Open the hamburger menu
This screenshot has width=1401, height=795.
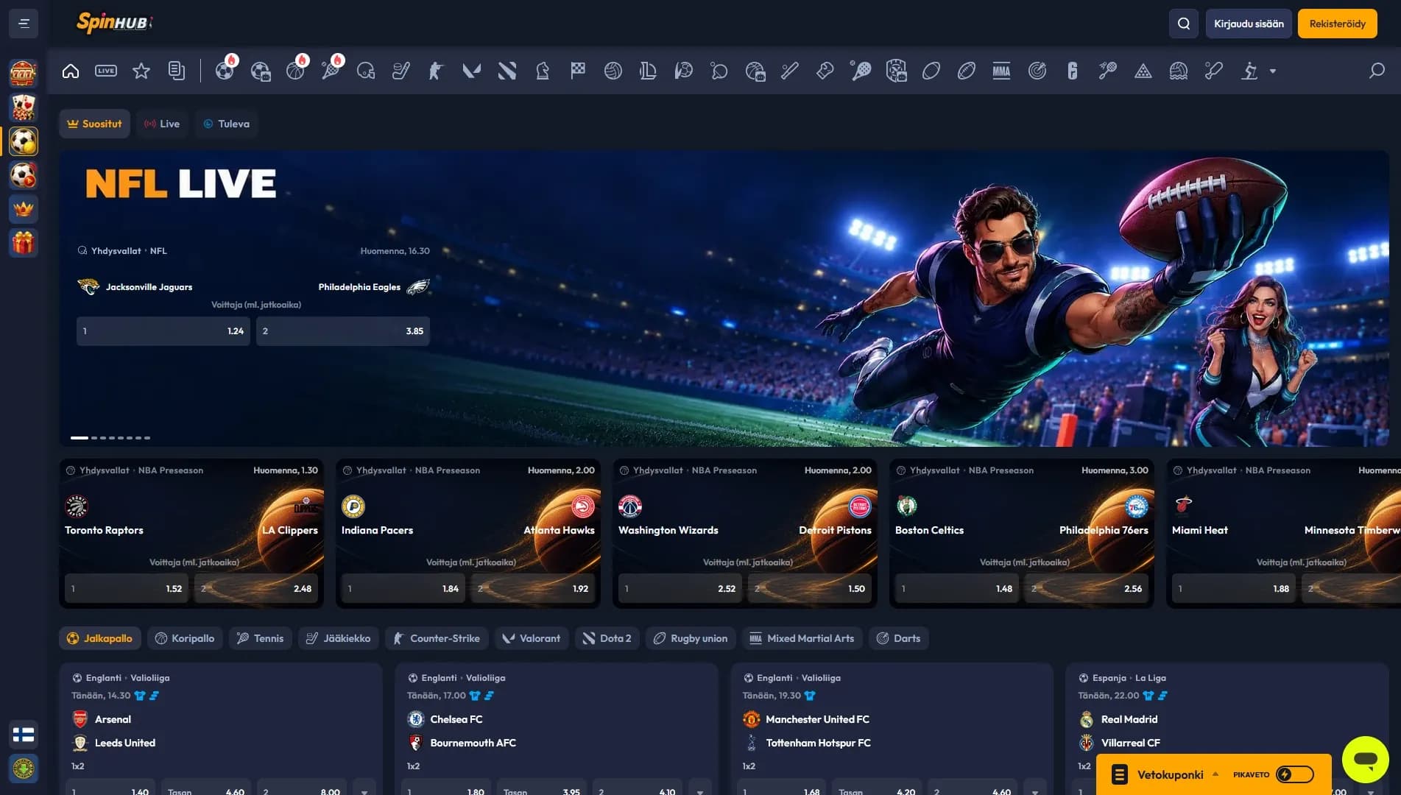[24, 24]
